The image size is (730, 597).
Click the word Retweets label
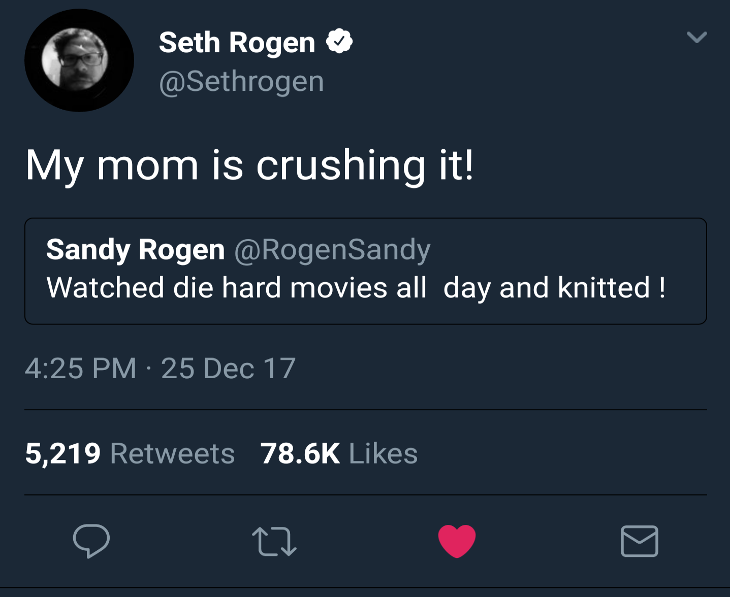[x=173, y=453]
